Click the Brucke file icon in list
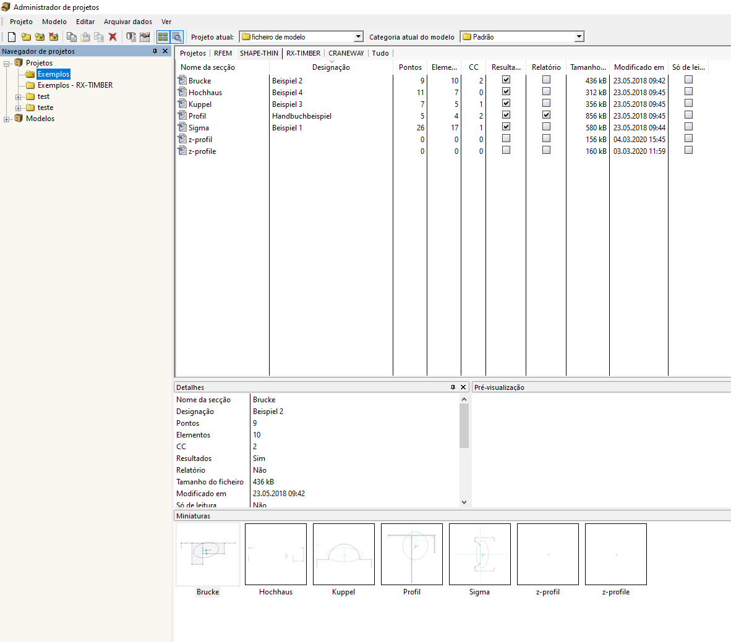This screenshot has width=731, height=642. coord(182,80)
